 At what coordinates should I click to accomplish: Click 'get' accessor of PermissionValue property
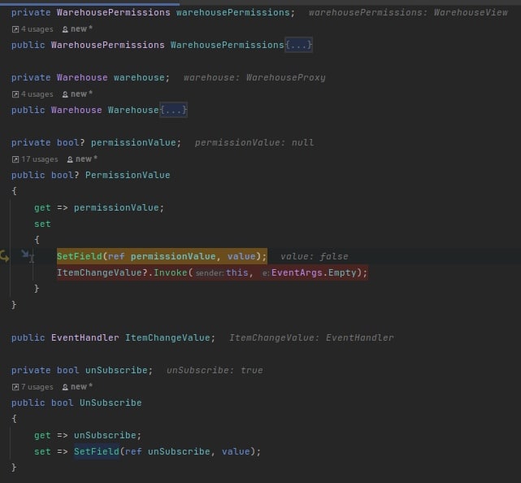[42, 208]
